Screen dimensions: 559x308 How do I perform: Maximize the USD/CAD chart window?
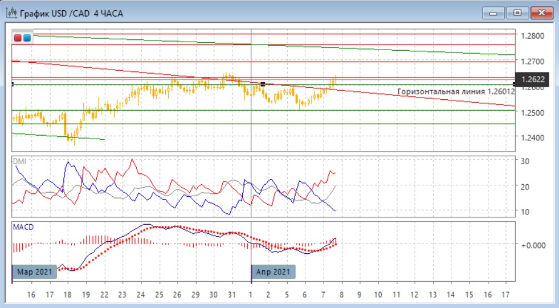517,13
